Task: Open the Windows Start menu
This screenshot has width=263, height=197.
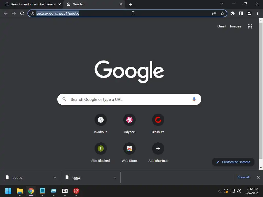Action: tap(8, 191)
